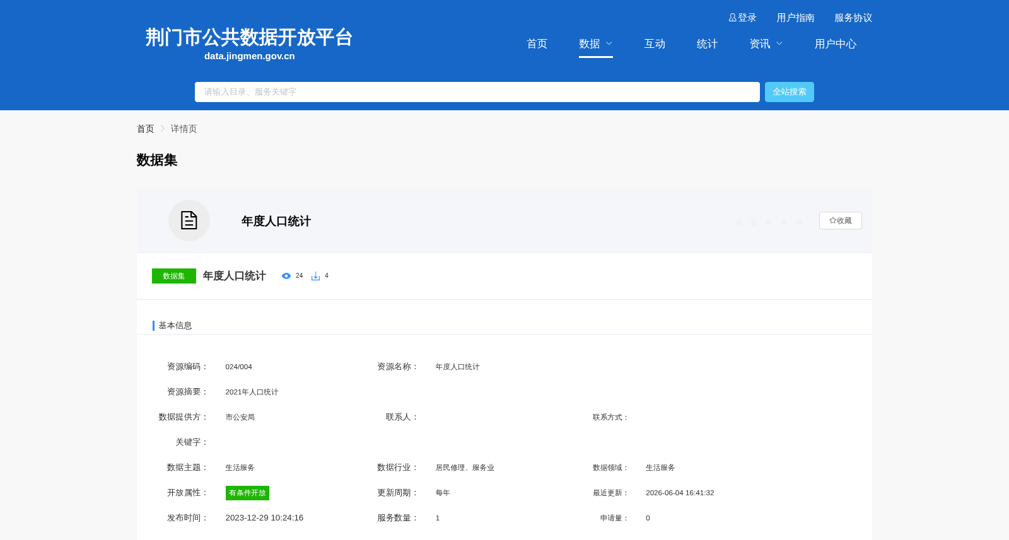Click the update cycle value 每年

(x=443, y=493)
